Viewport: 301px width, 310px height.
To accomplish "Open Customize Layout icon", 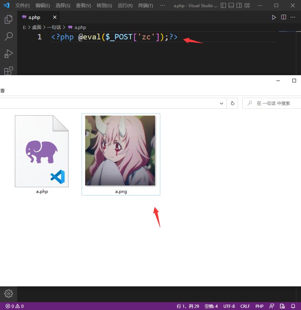I will [247, 5].
